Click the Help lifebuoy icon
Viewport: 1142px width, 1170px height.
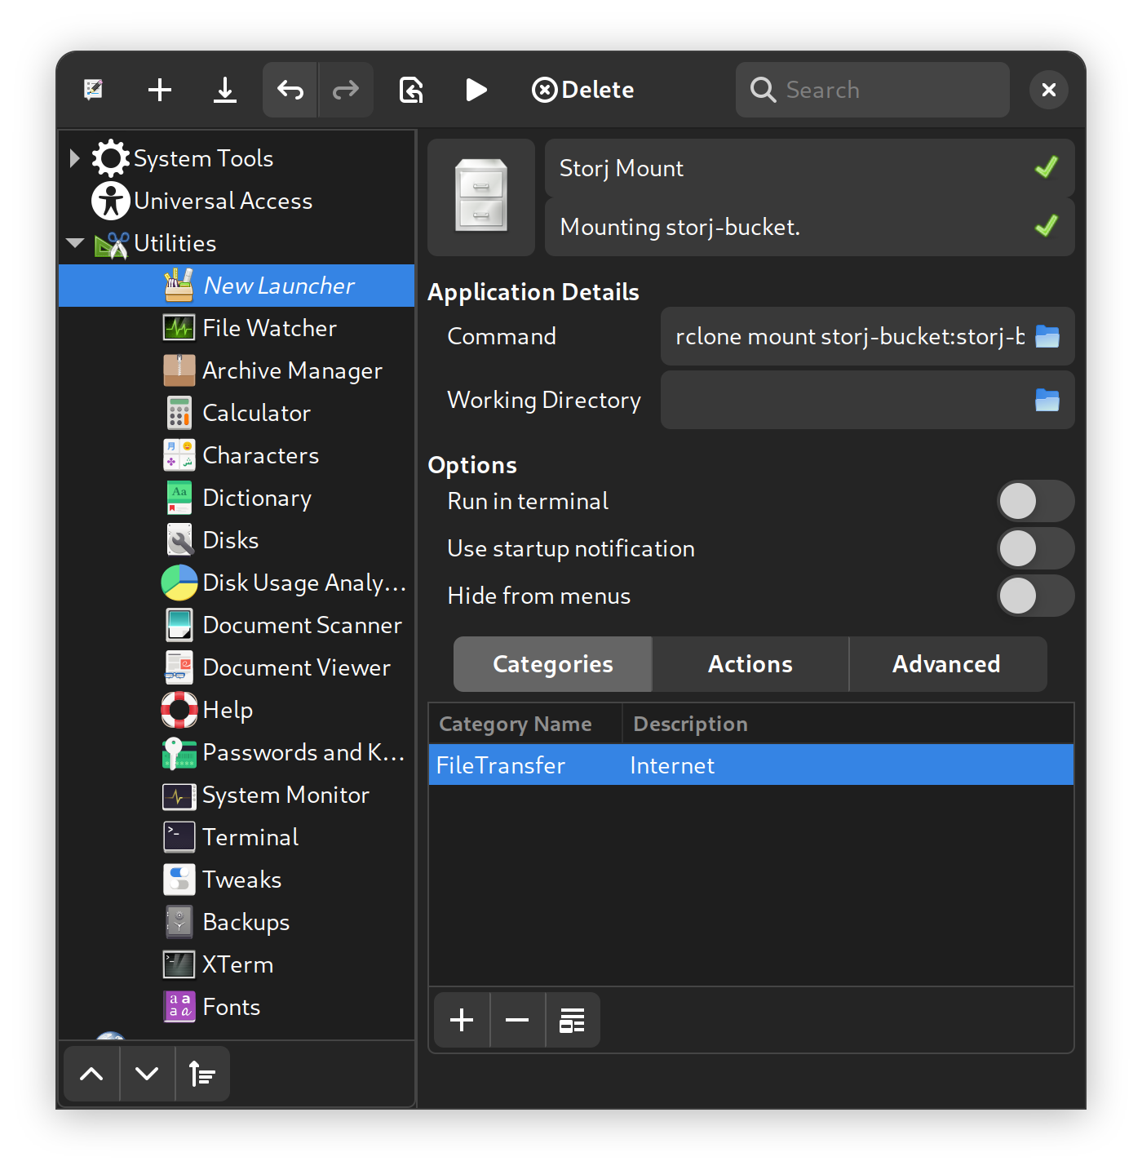click(179, 710)
